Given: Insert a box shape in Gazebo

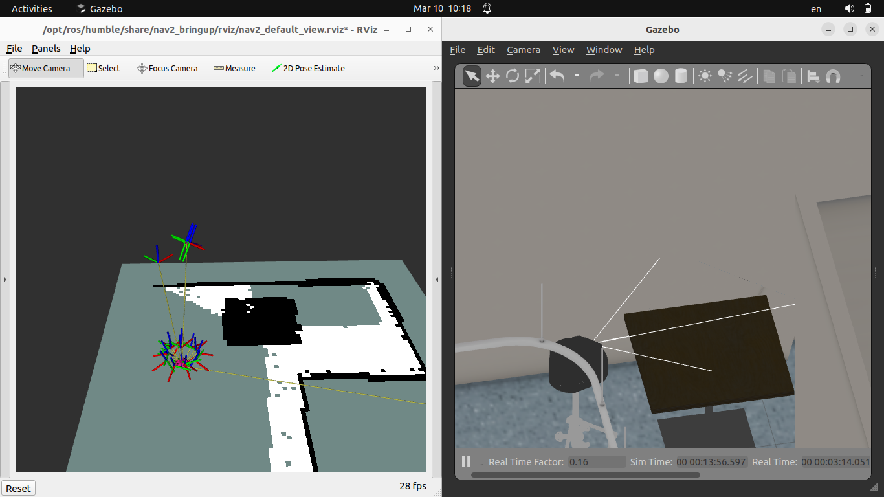Looking at the screenshot, I should tap(641, 76).
